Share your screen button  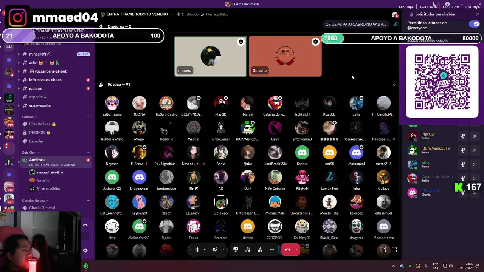coord(236,250)
